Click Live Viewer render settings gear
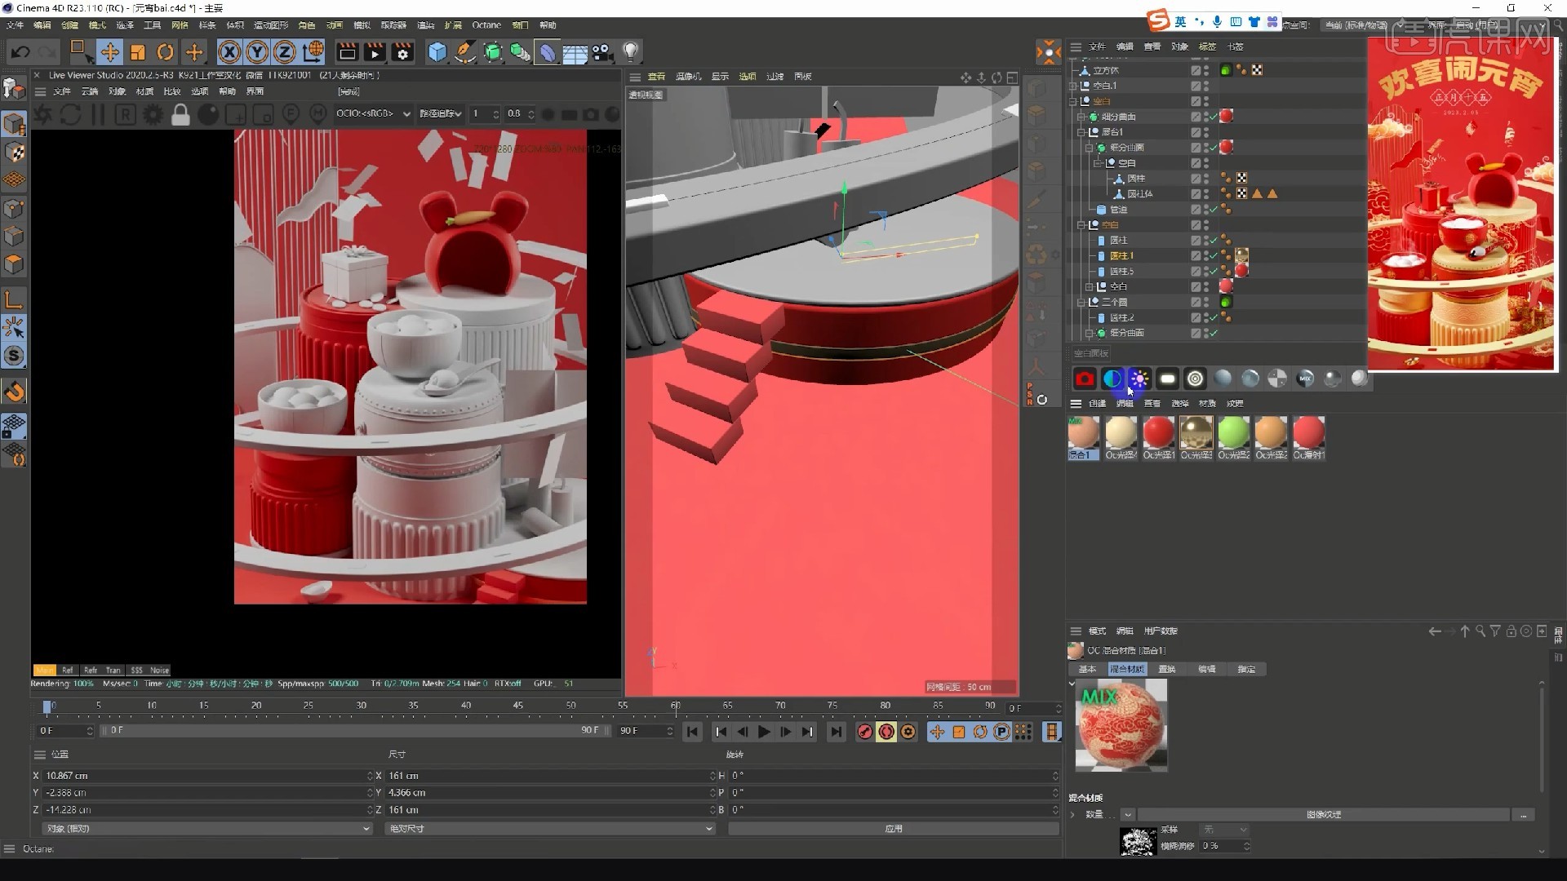The width and height of the screenshot is (1567, 881). (153, 114)
